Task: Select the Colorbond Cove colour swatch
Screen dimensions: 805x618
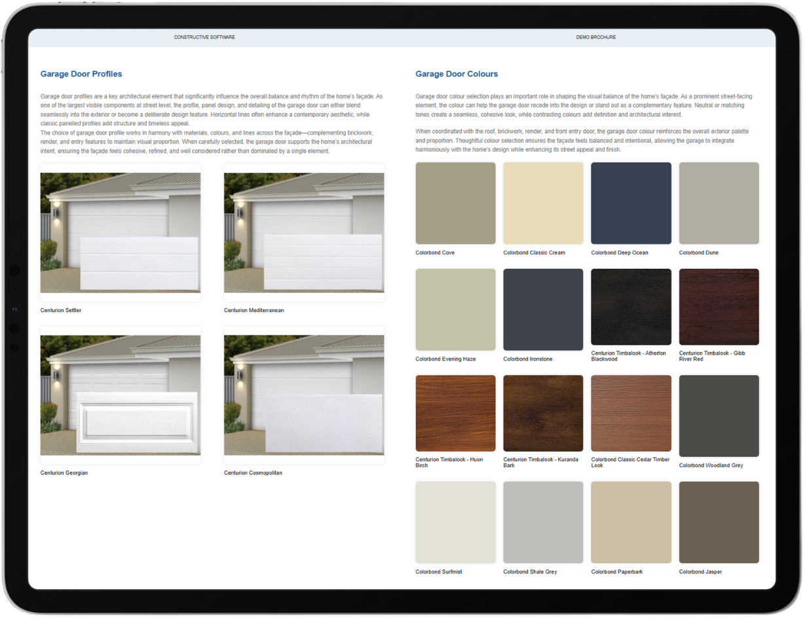Action: (x=455, y=203)
